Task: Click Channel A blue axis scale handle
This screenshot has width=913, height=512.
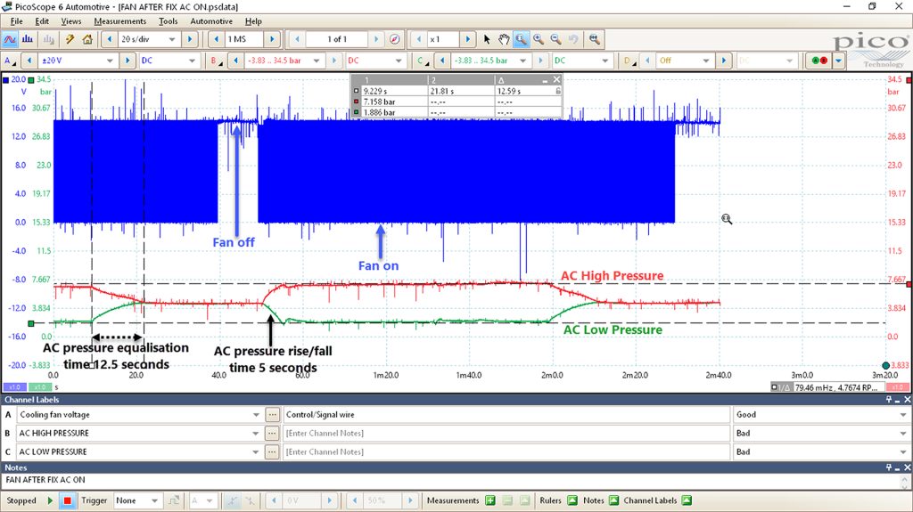Action: [6, 80]
